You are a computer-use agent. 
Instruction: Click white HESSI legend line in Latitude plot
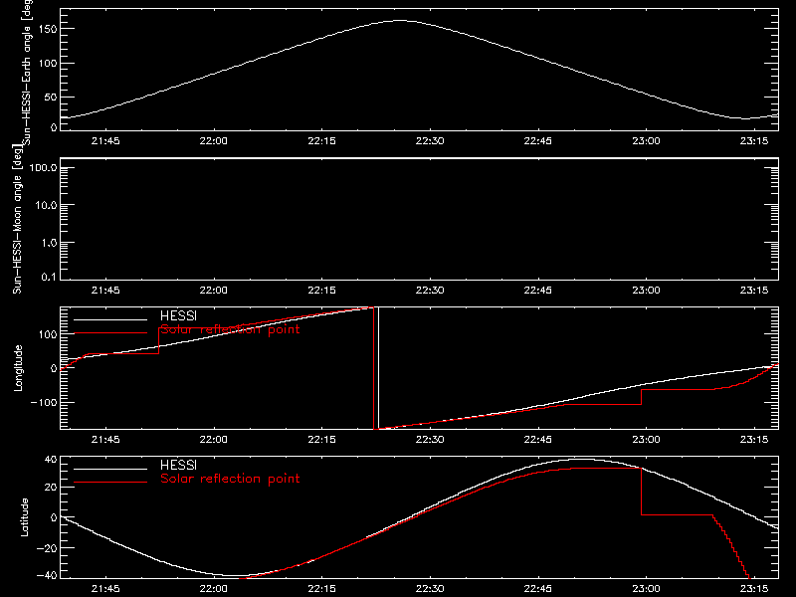[110, 469]
